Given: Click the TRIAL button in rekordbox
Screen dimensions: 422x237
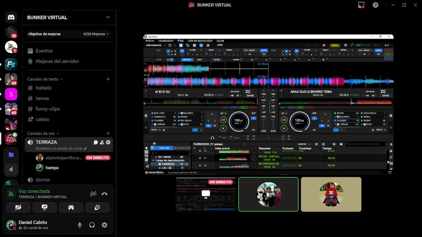Looking at the screenshot, I should coord(335,45).
